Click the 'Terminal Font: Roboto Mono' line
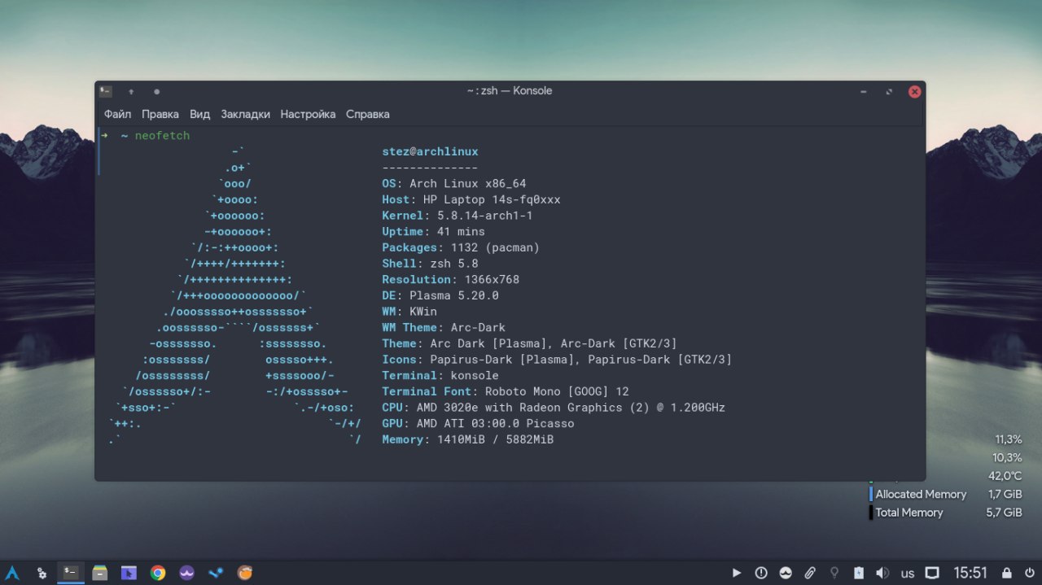The image size is (1042, 585). pyautogui.click(x=506, y=391)
